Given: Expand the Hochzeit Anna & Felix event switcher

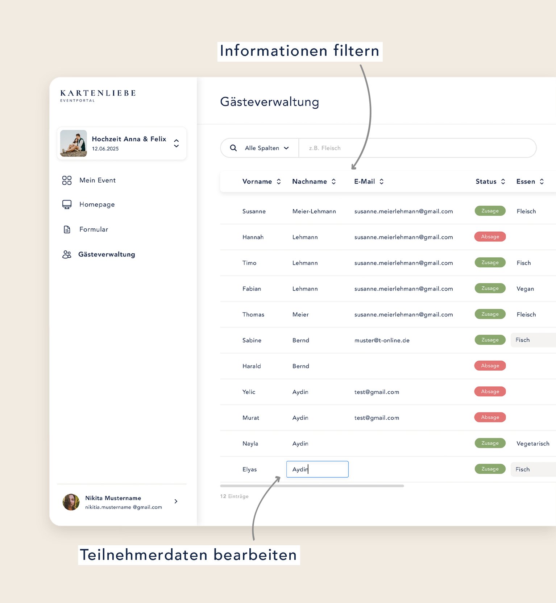Looking at the screenshot, I should point(176,143).
